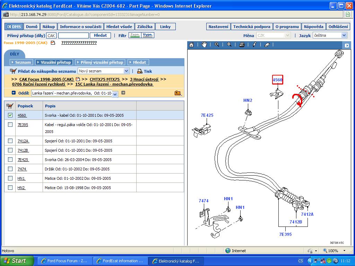Viewport: 355px width, 266px height.
Task: Click the Hledat search button
Action: coord(101,35)
